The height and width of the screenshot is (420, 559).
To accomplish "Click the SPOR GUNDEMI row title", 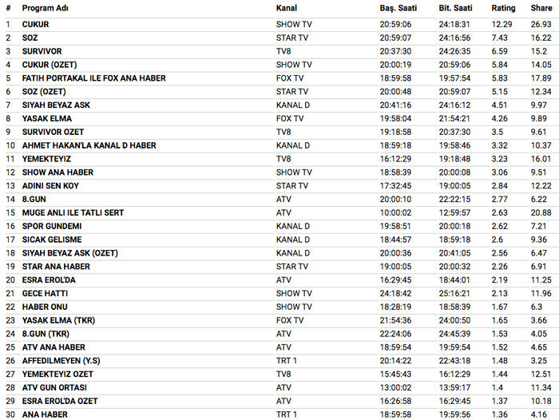I will click(52, 226).
